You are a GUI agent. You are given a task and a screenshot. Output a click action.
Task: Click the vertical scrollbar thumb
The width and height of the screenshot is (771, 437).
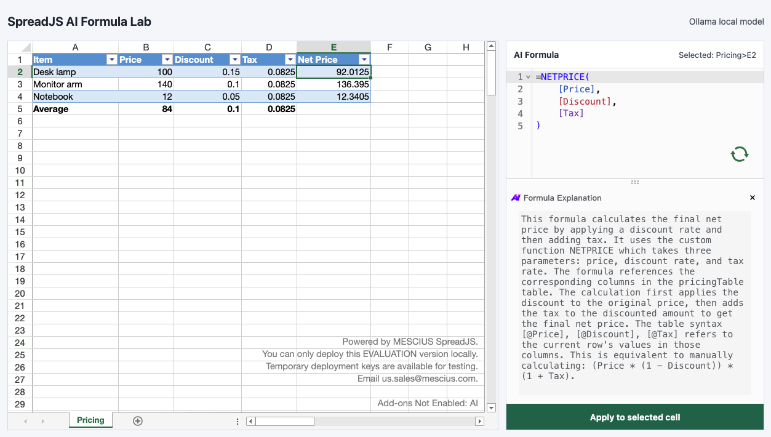coord(491,73)
